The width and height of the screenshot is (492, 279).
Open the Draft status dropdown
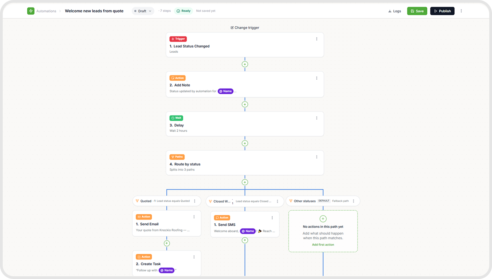tap(143, 11)
